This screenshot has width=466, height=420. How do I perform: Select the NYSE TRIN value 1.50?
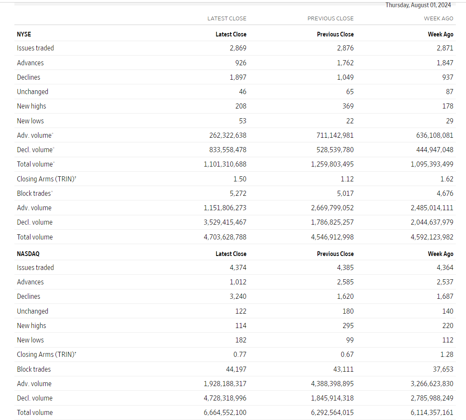pos(240,179)
